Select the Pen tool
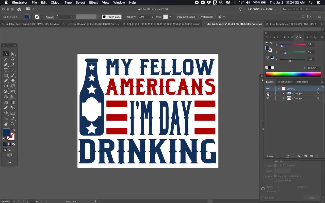This screenshot has width=325, height=203. tap(6, 65)
